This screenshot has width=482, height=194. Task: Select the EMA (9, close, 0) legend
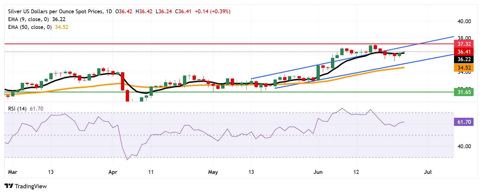[x=28, y=19]
